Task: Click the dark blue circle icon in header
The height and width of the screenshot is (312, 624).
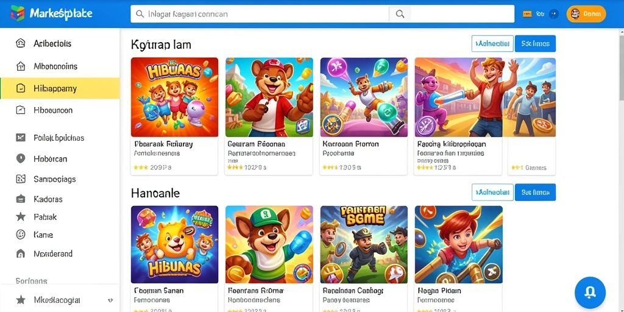Action: pyautogui.click(x=553, y=14)
